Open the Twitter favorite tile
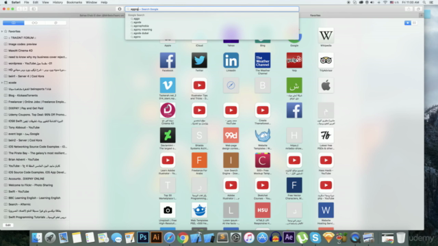Screen dimensions: 438x246 pyautogui.click(x=199, y=60)
